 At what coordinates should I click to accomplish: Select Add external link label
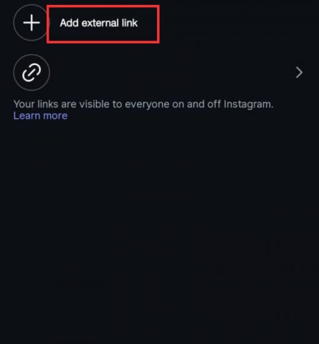coord(99,23)
